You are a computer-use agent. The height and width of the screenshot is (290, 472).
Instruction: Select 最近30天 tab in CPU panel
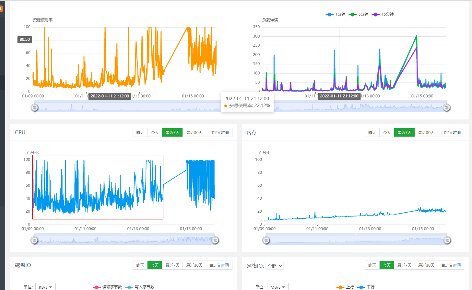coord(194,132)
